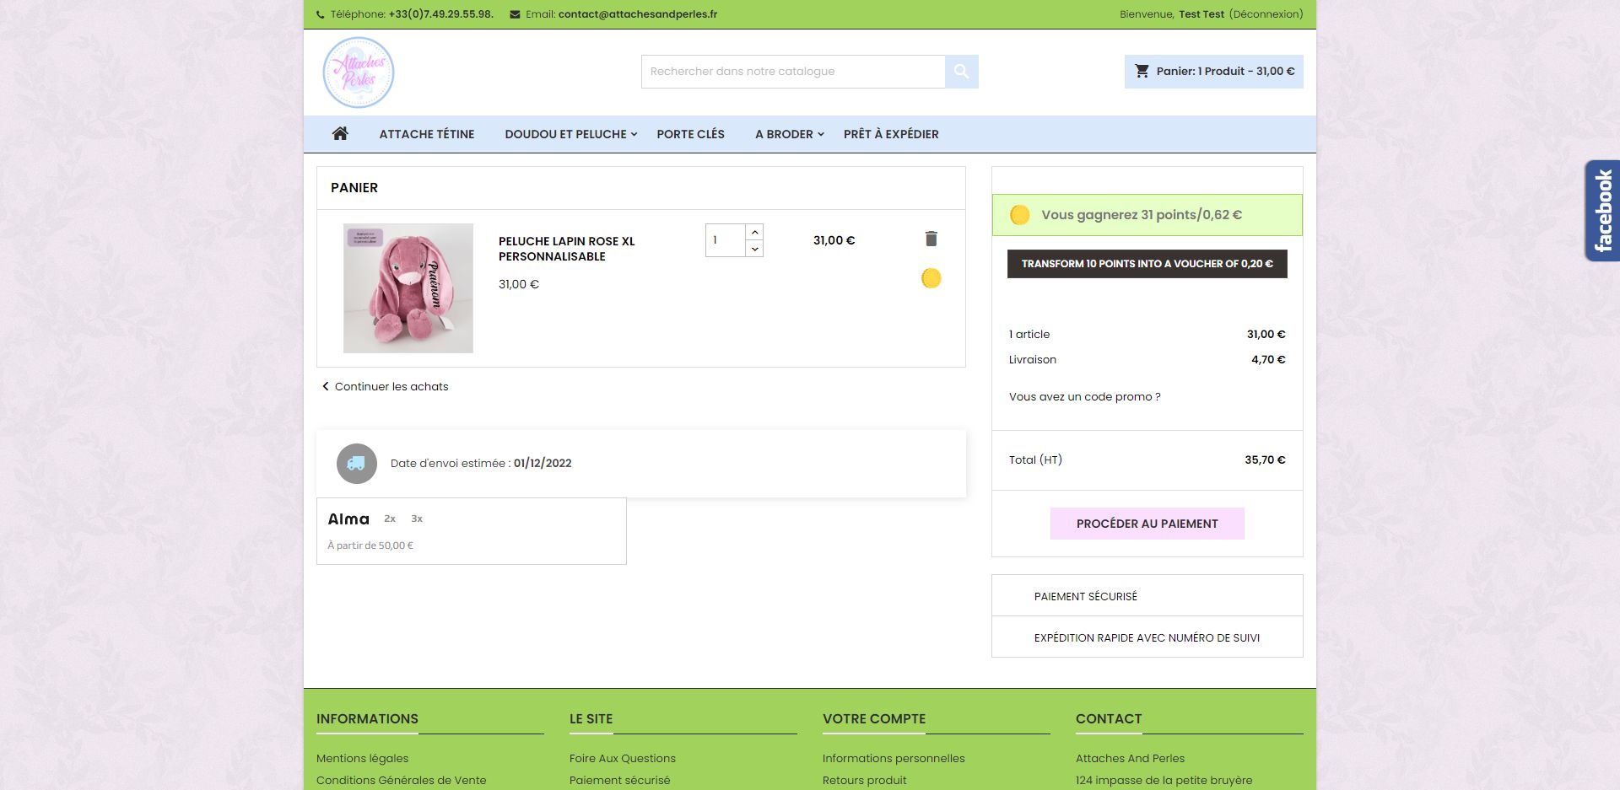Click Vous avez un code promo link
Image resolution: width=1620 pixels, height=790 pixels.
(x=1085, y=397)
